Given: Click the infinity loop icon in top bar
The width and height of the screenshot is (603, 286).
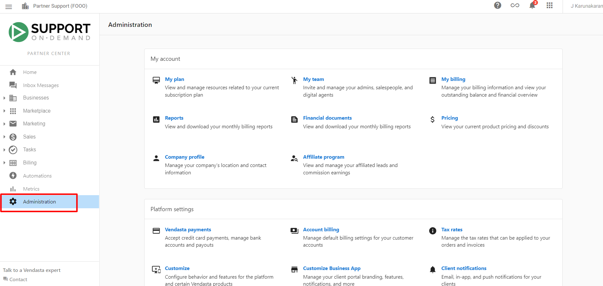Looking at the screenshot, I should pos(515,5).
